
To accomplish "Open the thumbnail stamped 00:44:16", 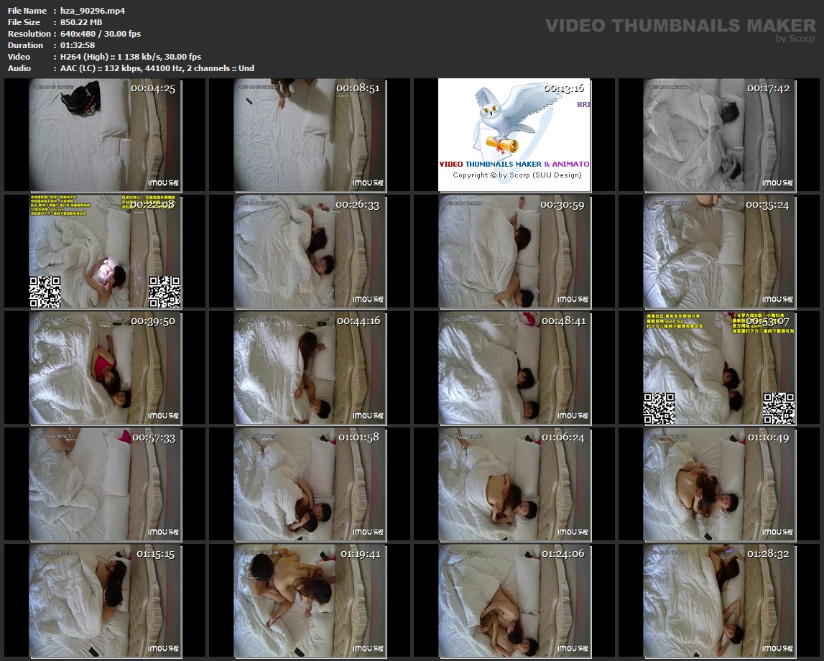I will 310,368.
